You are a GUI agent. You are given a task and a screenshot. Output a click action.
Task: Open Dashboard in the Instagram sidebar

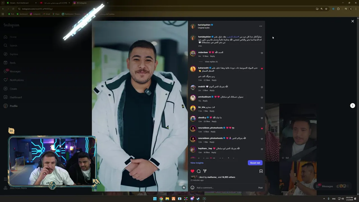pos(13,97)
